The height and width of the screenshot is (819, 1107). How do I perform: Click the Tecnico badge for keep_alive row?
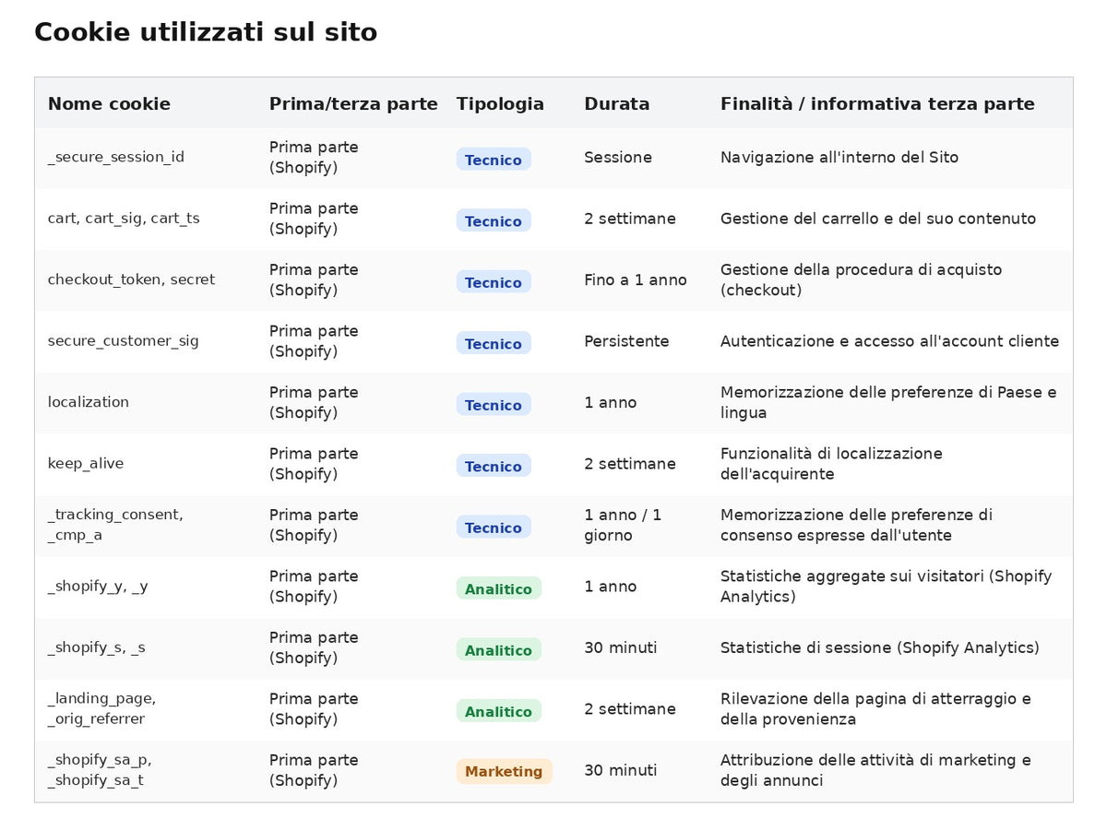click(x=494, y=466)
